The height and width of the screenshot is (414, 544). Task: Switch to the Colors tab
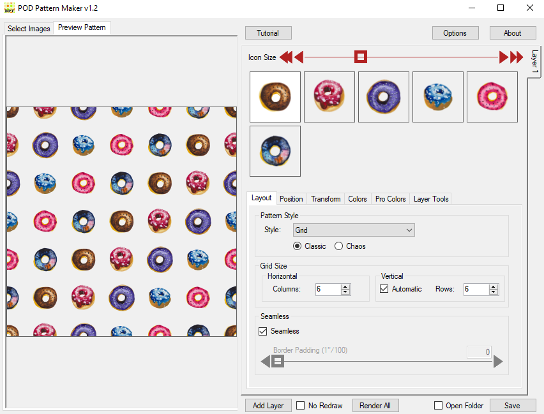click(358, 198)
